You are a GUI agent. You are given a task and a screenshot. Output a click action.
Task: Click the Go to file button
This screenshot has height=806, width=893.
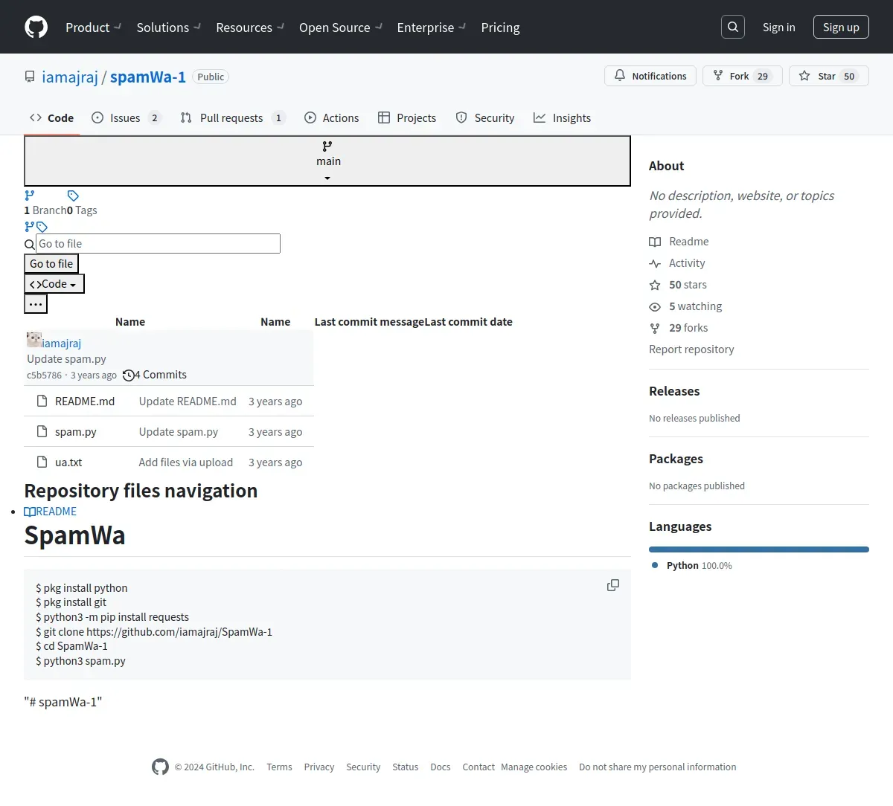(x=51, y=264)
